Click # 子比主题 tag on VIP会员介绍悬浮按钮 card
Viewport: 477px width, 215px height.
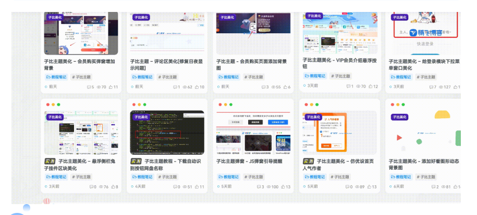tap(340, 76)
